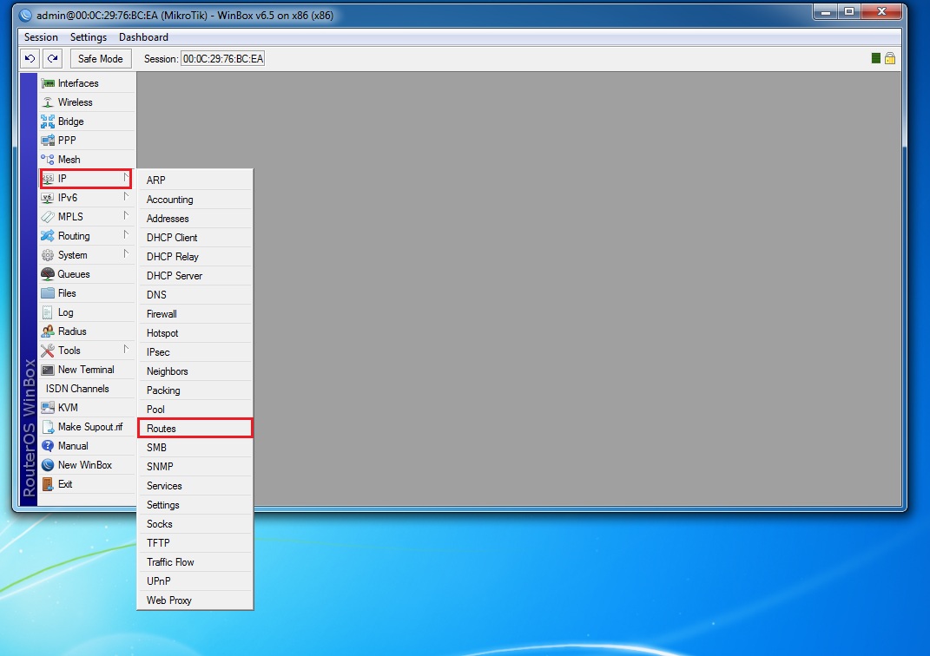Open Neighbors entry
This screenshot has height=656, width=930.
pos(195,371)
